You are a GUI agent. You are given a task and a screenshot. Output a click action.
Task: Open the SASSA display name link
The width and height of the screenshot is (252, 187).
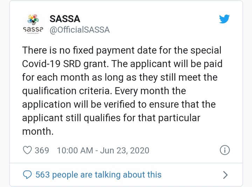pos(65,19)
